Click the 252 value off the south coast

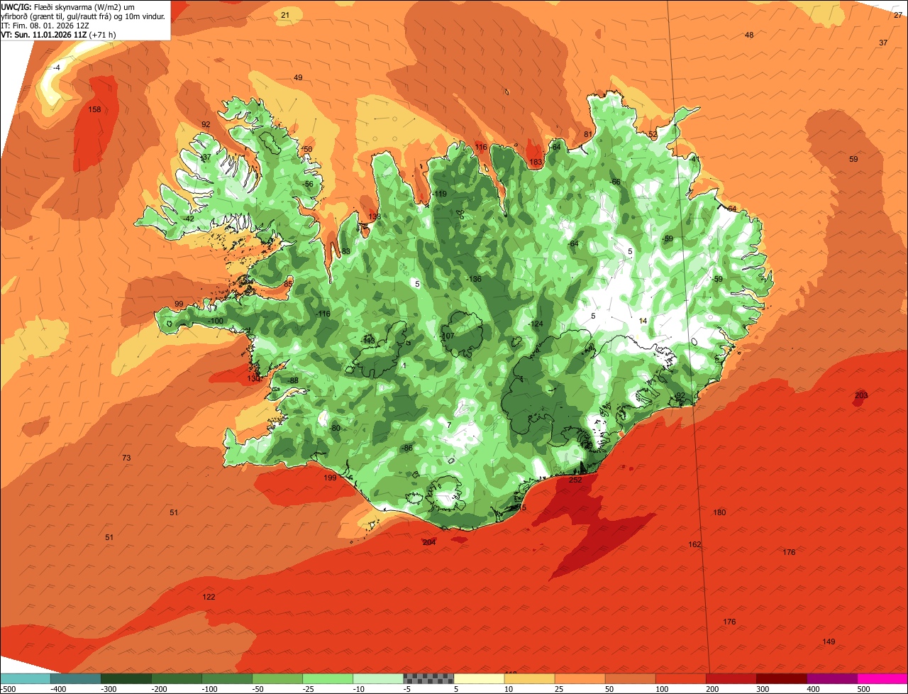[575, 480]
